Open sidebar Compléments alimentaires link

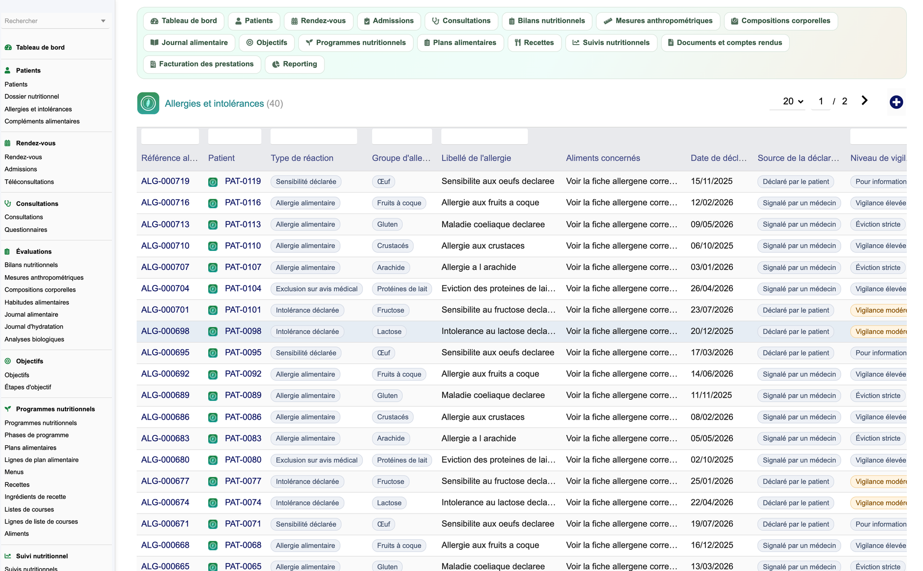[42, 121]
